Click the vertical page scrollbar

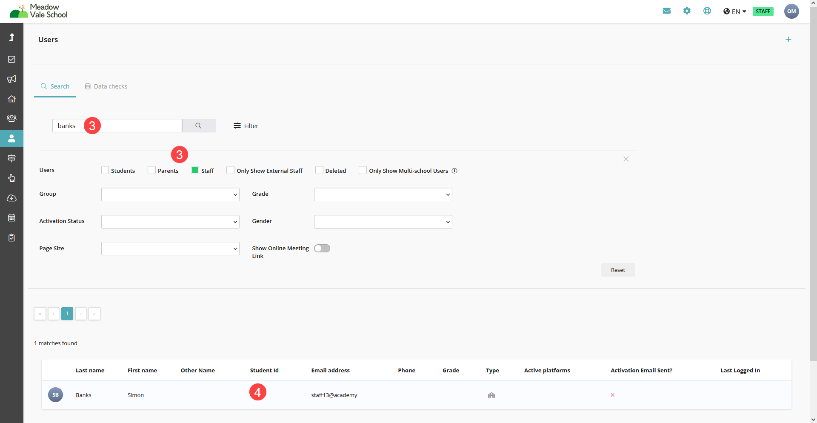click(x=813, y=183)
